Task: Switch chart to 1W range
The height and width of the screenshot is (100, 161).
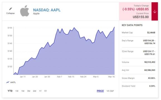Action: pos(17,91)
